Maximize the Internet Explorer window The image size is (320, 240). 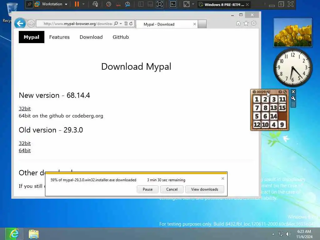pos(241,15)
